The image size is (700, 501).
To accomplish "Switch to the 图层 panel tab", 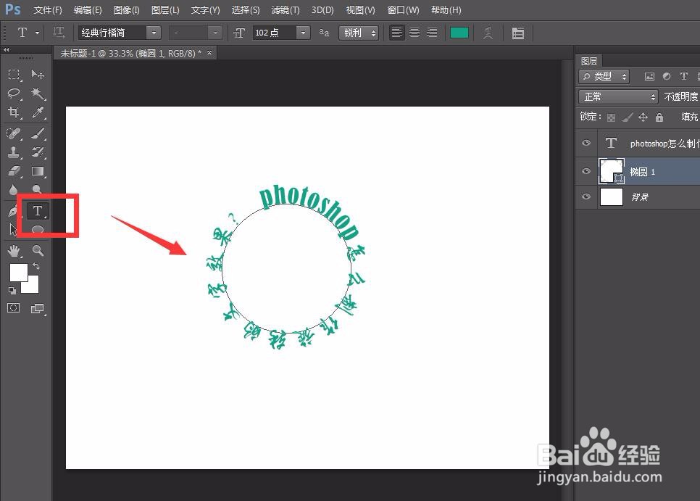I will [x=589, y=61].
